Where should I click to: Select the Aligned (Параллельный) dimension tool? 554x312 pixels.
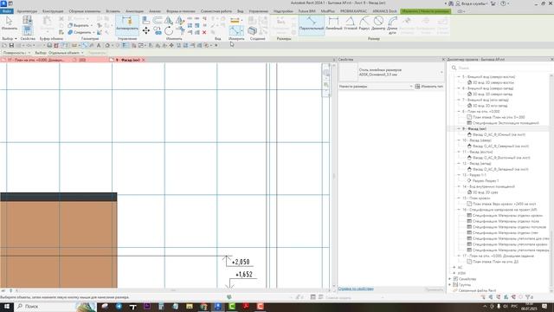pyautogui.click(x=312, y=24)
